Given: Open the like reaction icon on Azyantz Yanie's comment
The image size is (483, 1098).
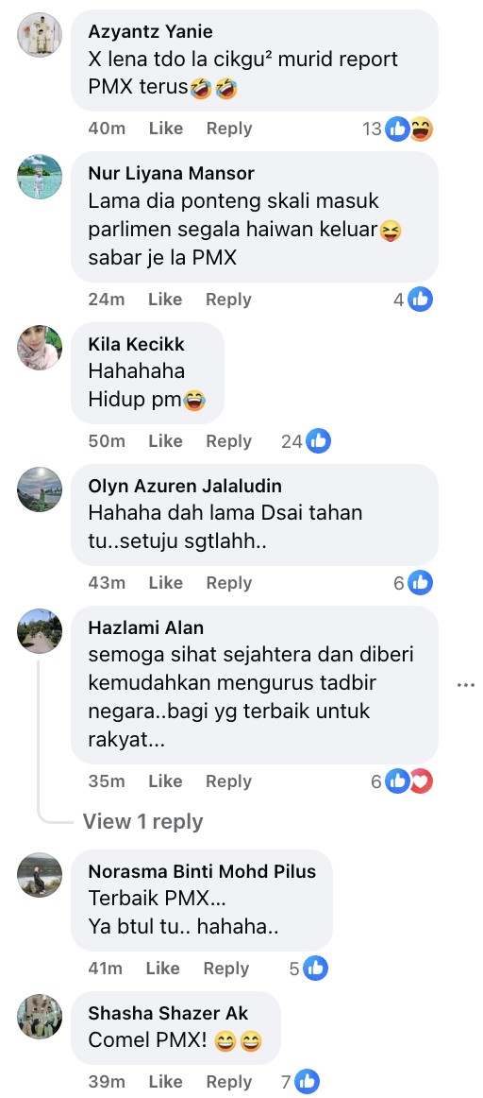Looking at the screenshot, I should [x=398, y=129].
